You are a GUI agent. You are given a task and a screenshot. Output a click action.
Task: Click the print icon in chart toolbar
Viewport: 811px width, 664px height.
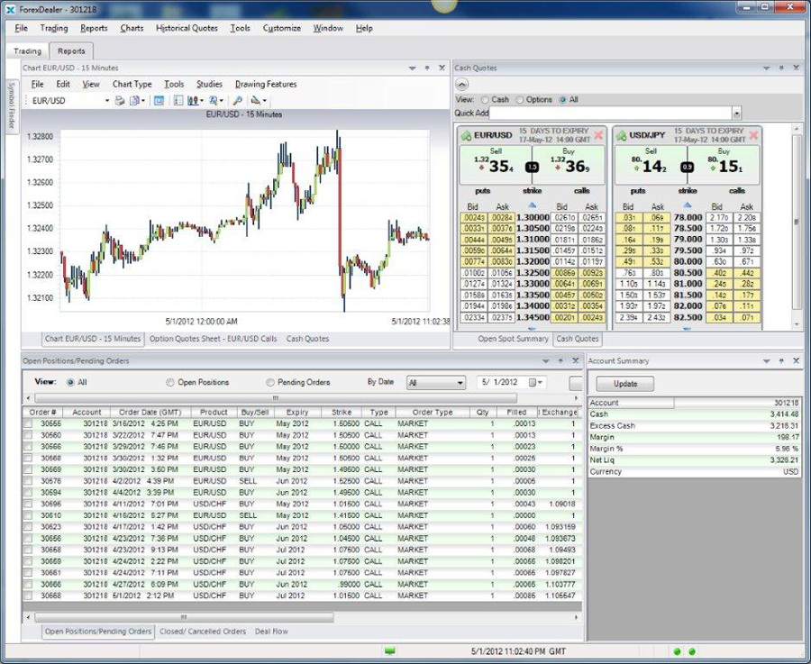pos(119,101)
